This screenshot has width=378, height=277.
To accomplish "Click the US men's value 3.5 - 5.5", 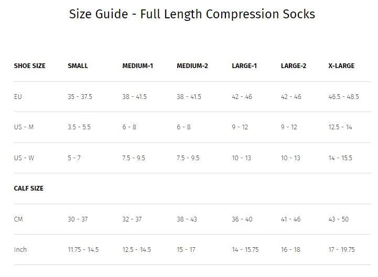I will pos(79,127).
